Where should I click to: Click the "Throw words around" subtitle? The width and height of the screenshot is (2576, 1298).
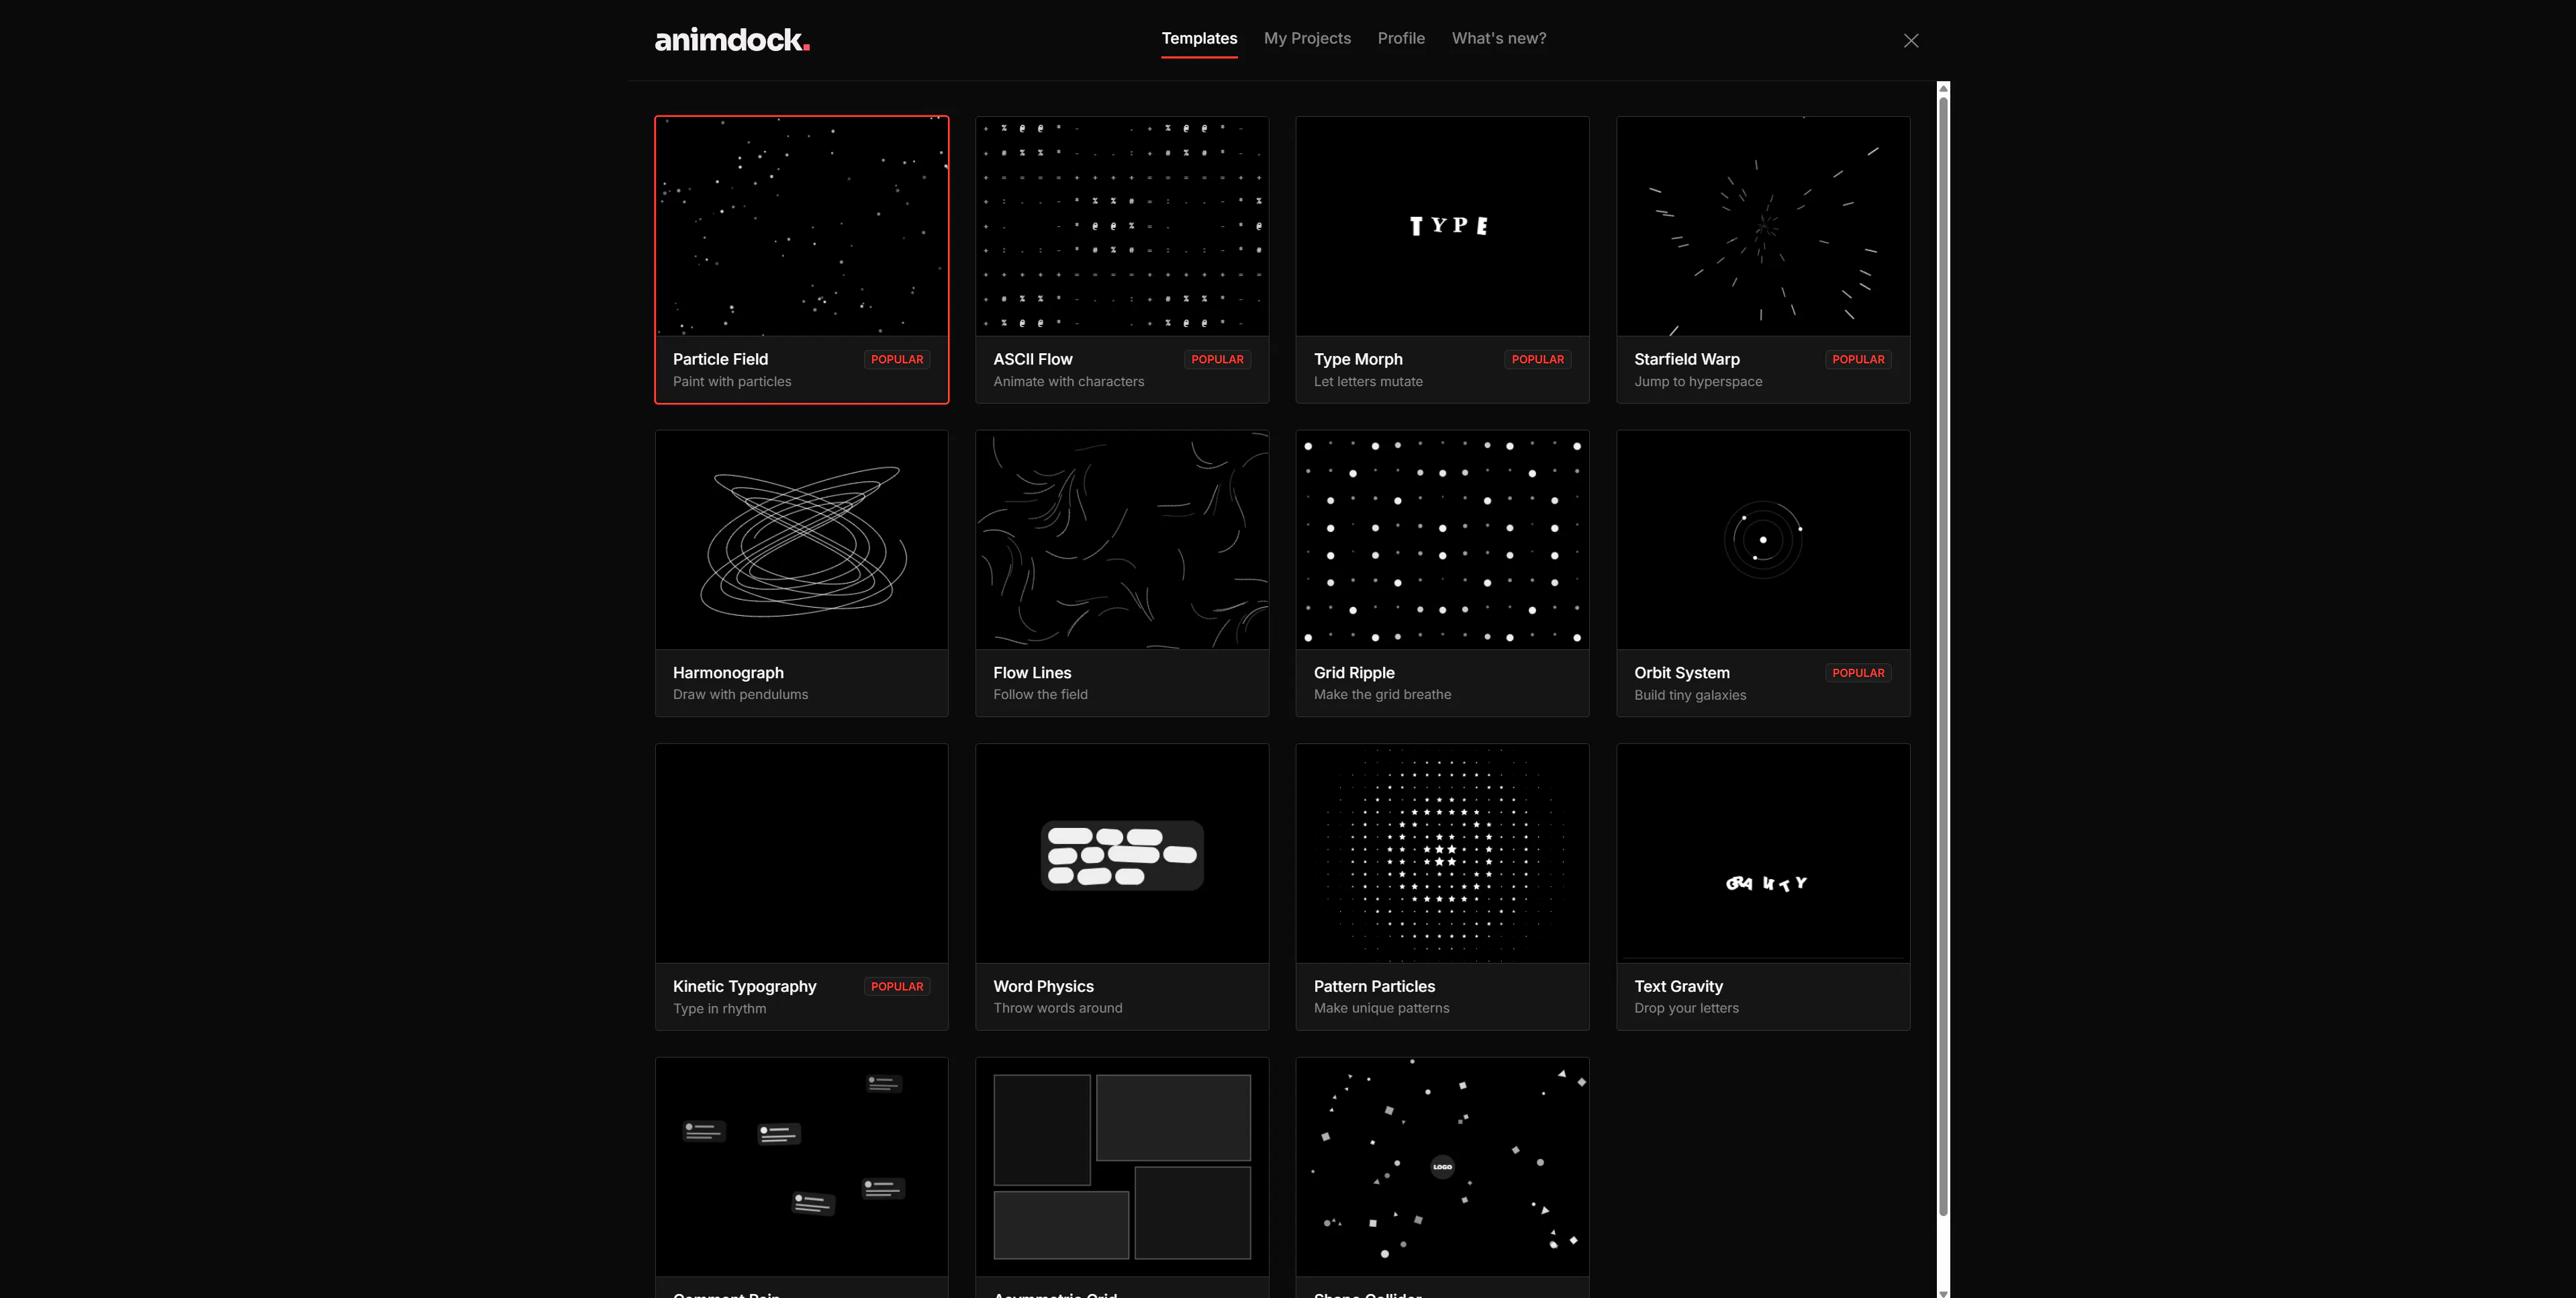click(x=1057, y=1008)
